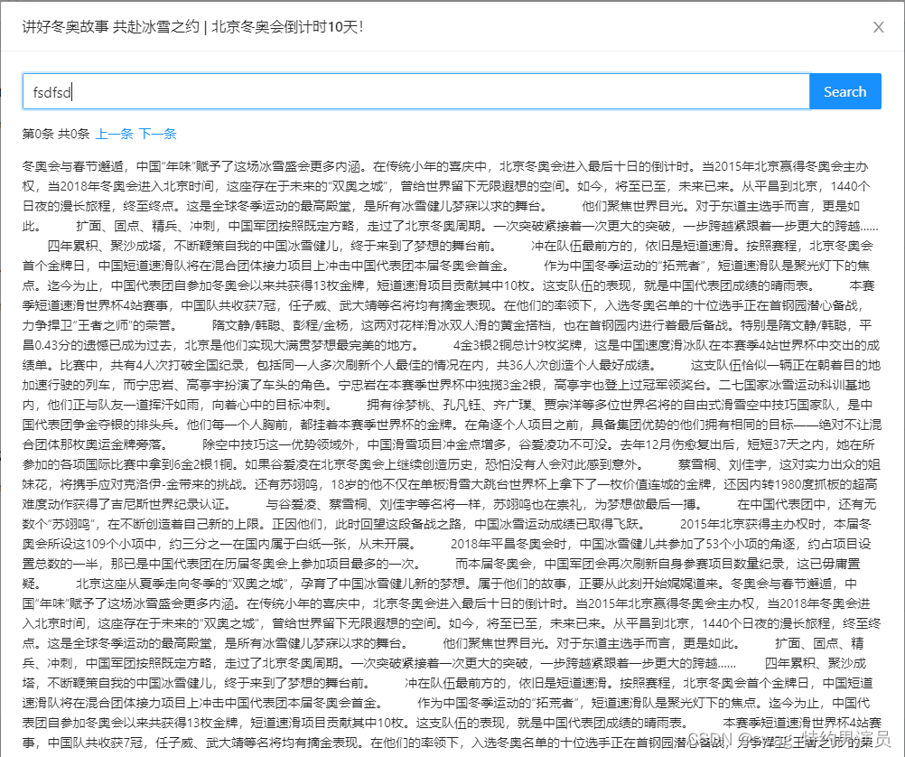Click article line starting 冬奥会与春节邂逅

click(445, 166)
